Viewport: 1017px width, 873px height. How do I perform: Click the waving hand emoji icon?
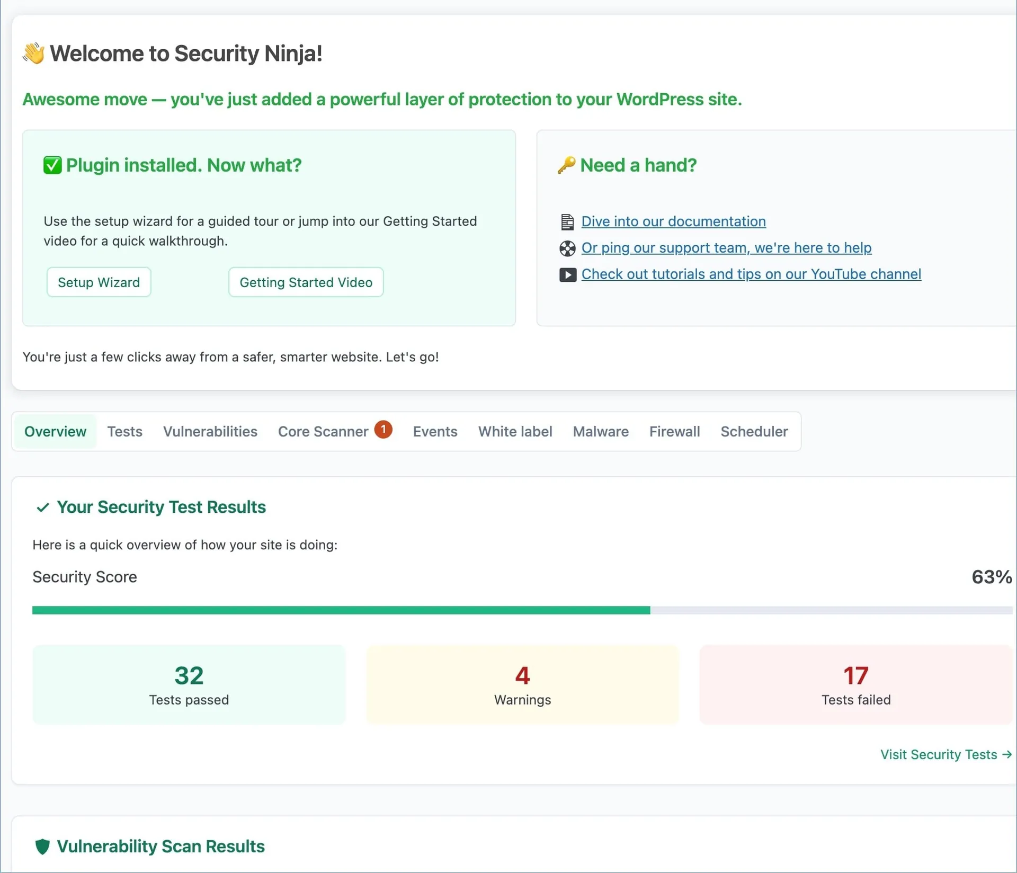click(33, 54)
